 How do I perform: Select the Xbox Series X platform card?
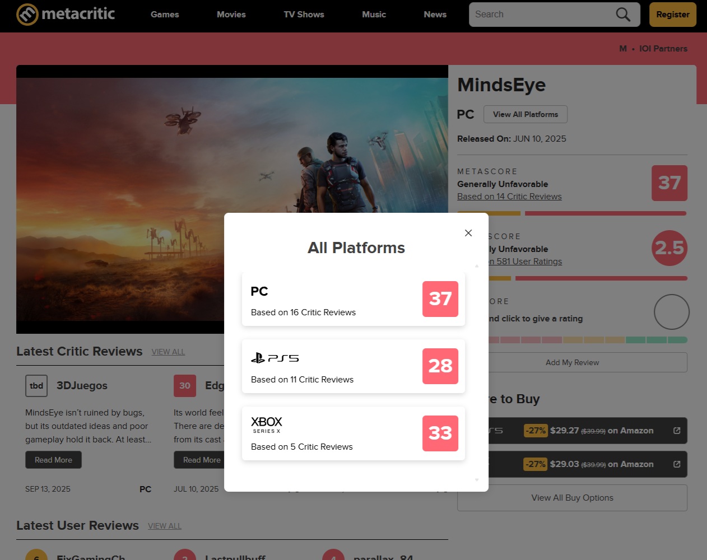point(353,433)
